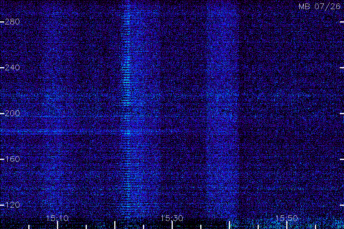Click the 15:50 time label
The image size is (344, 229).
pyautogui.click(x=287, y=218)
